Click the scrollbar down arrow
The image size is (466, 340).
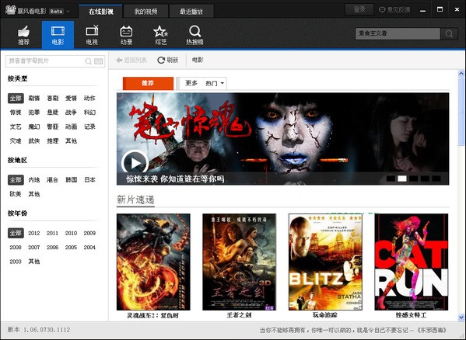click(x=461, y=317)
